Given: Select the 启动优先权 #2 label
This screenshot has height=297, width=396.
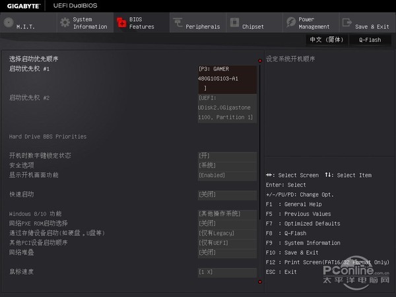Looking at the screenshot, I should click(29, 98).
